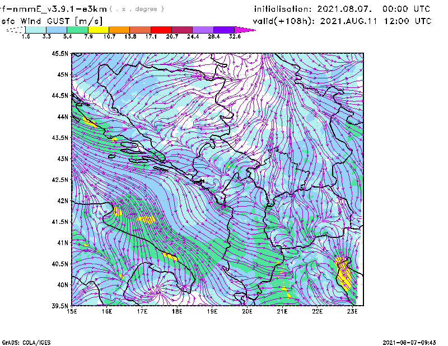The width and height of the screenshot is (448, 346).
Task: Click the light purple legend swatch (24.4–28.4)
Action: click(203, 30)
